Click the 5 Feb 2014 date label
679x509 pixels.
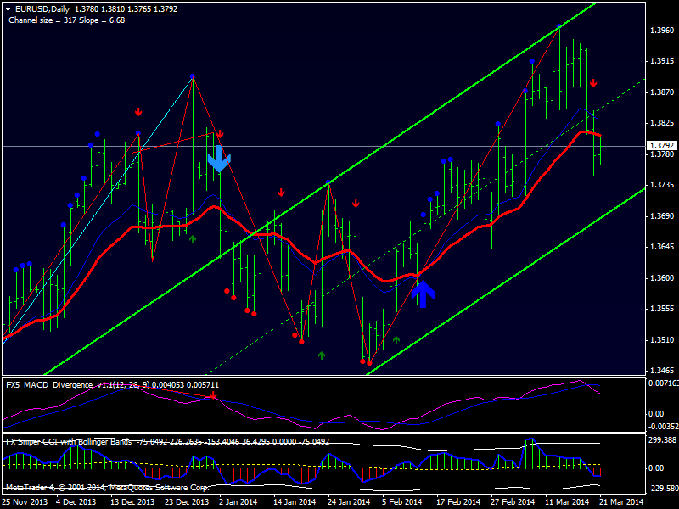[x=401, y=502]
